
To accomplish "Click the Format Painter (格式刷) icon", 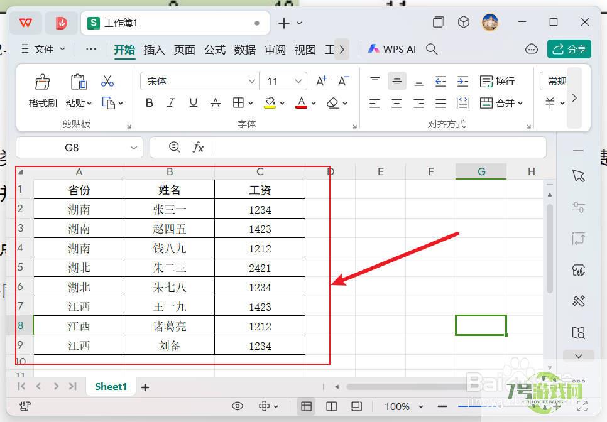I will point(42,82).
